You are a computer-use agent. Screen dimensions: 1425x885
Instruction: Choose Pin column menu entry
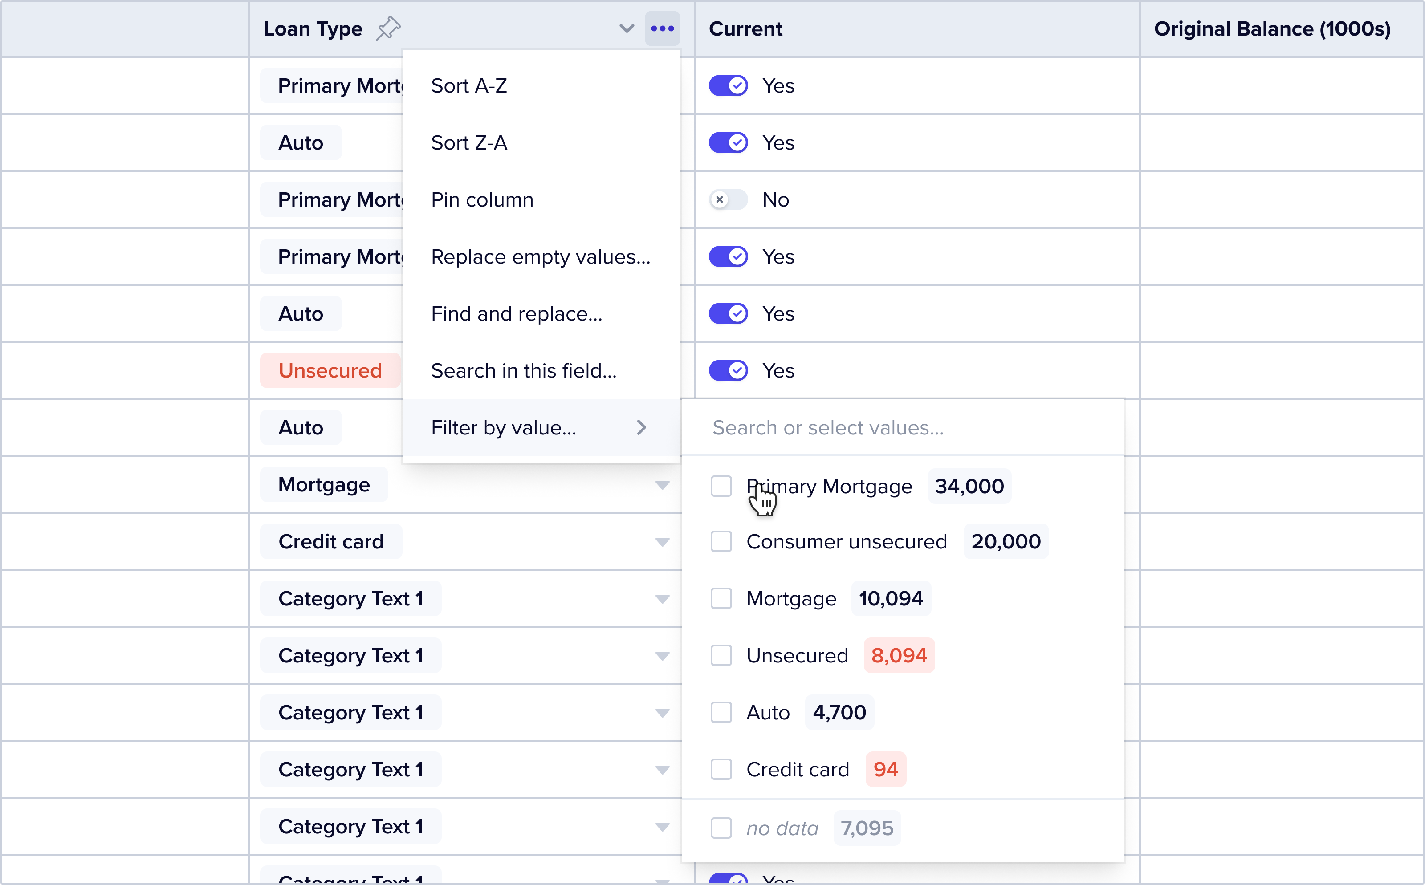[482, 199]
